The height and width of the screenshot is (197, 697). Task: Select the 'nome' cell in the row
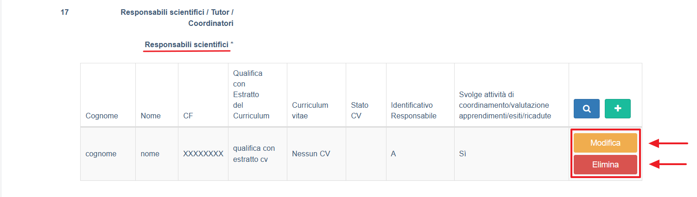pyautogui.click(x=150, y=154)
